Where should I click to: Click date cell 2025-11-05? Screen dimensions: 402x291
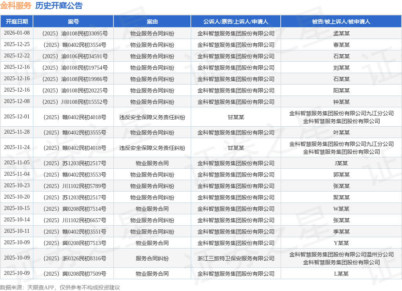click(x=17, y=162)
